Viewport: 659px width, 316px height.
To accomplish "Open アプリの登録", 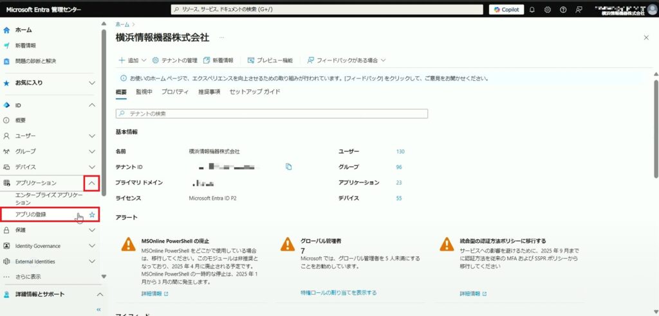I will (31, 215).
